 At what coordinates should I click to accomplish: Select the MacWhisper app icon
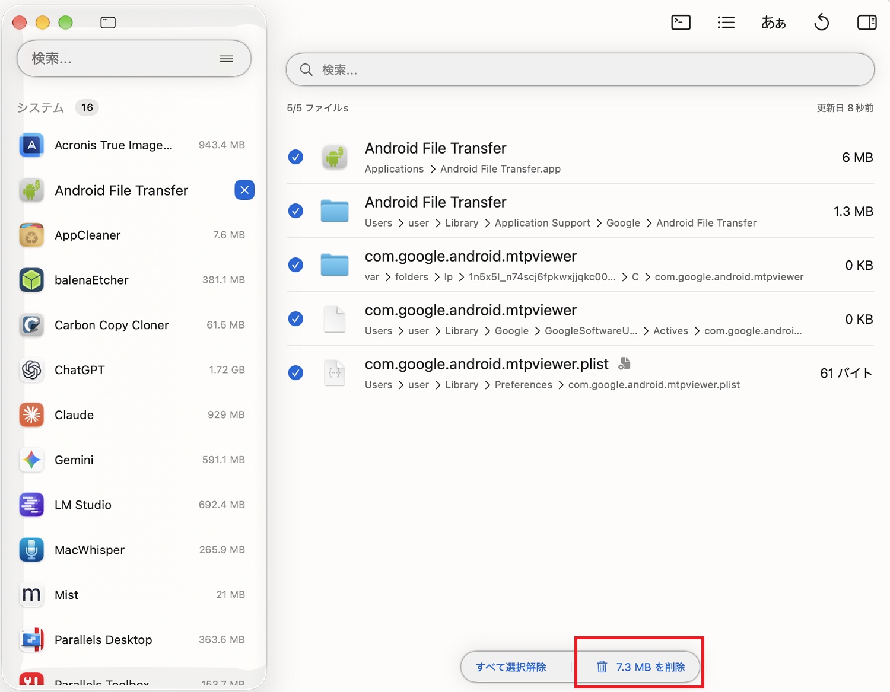(31, 550)
